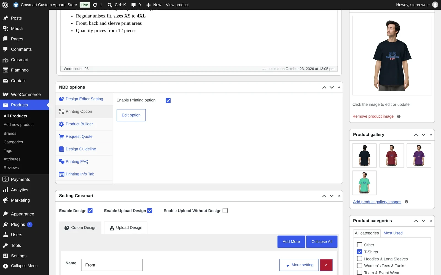The height and width of the screenshot is (275, 441).
Task: Click the help icon beside Remove product image
Action: tap(399, 117)
